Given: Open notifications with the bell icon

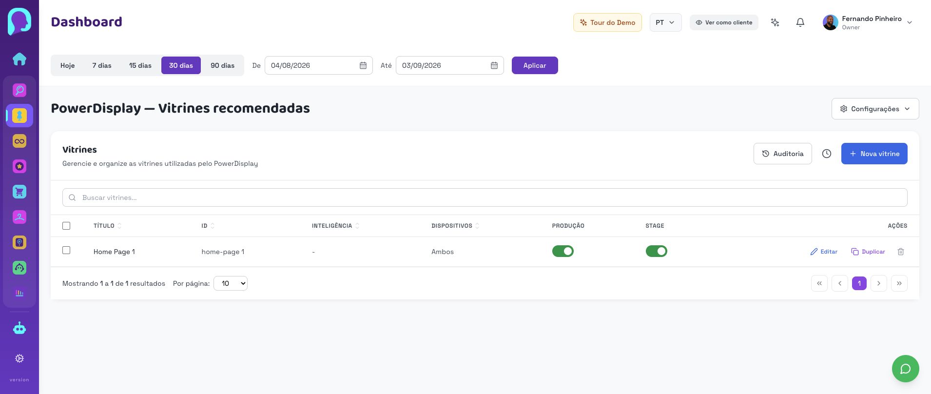Looking at the screenshot, I should click(x=800, y=22).
